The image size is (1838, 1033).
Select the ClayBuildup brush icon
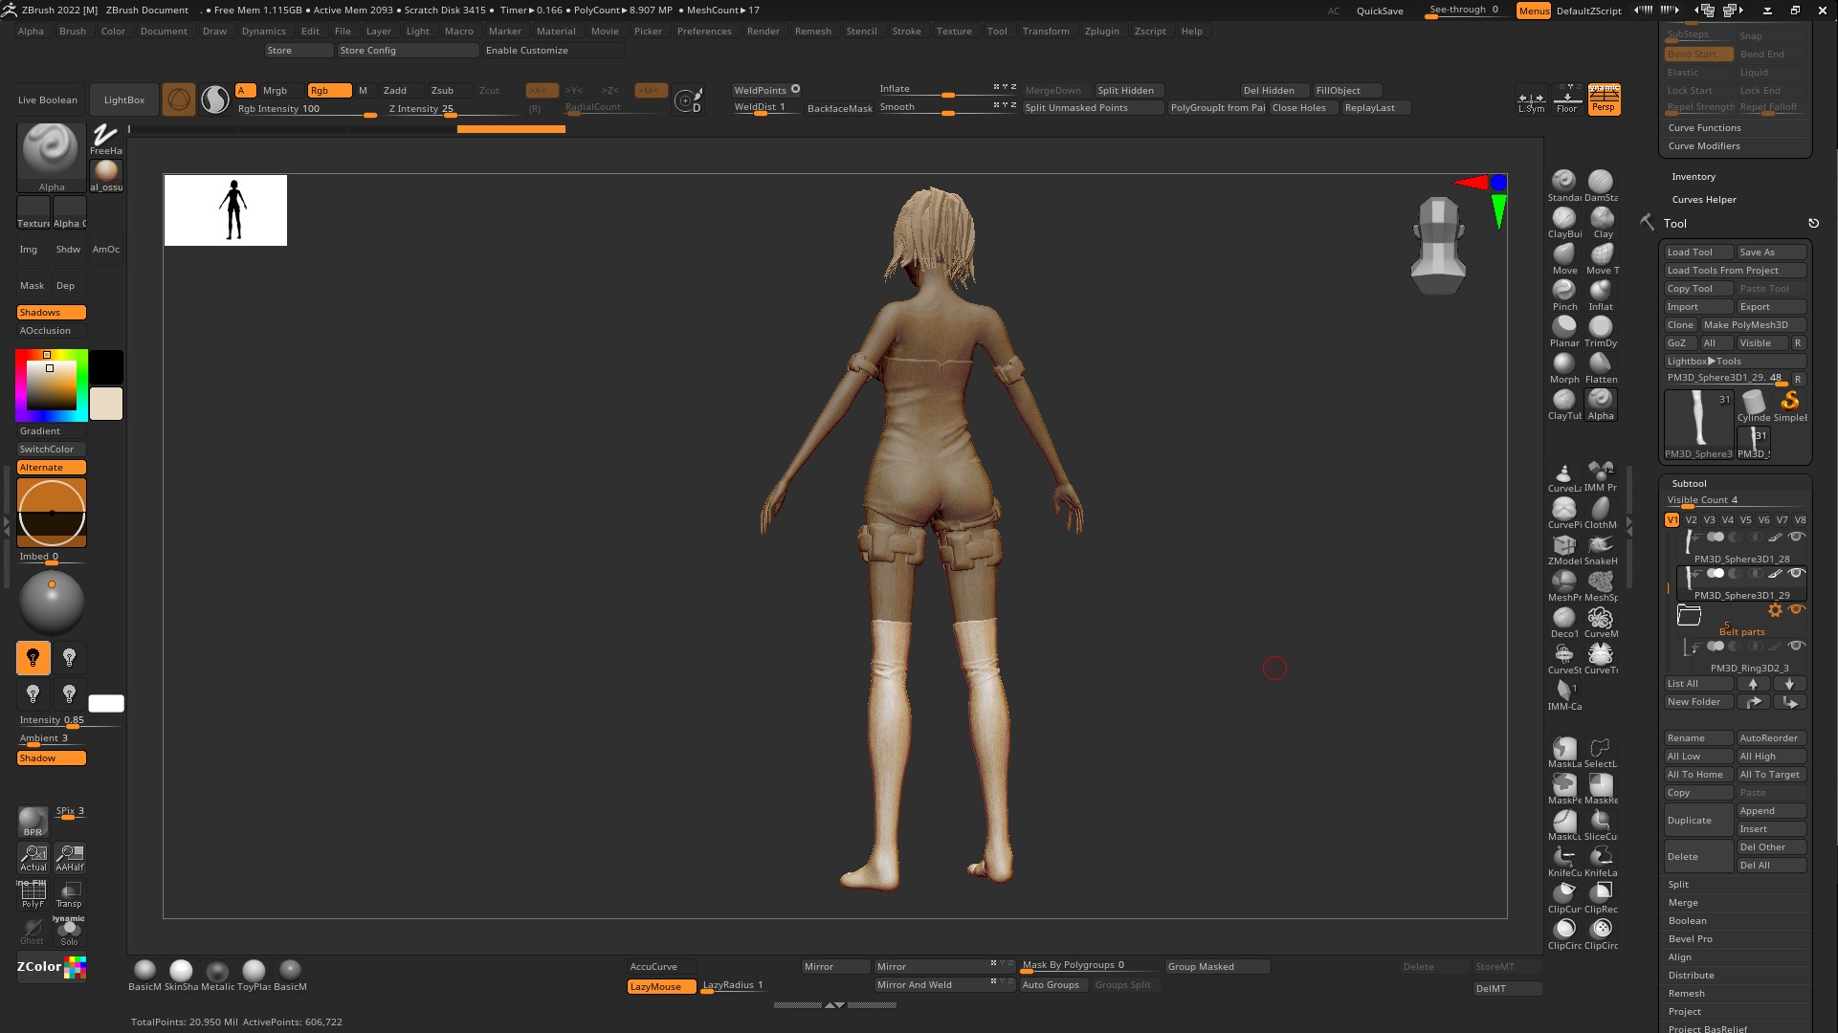[x=1563, y=219]
